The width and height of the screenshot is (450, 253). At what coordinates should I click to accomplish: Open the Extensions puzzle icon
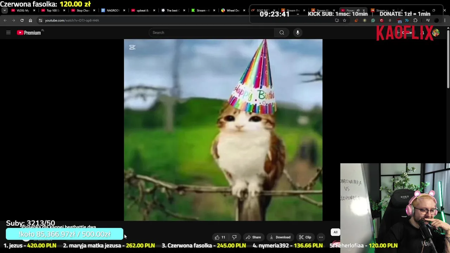[x=415, y=20]
